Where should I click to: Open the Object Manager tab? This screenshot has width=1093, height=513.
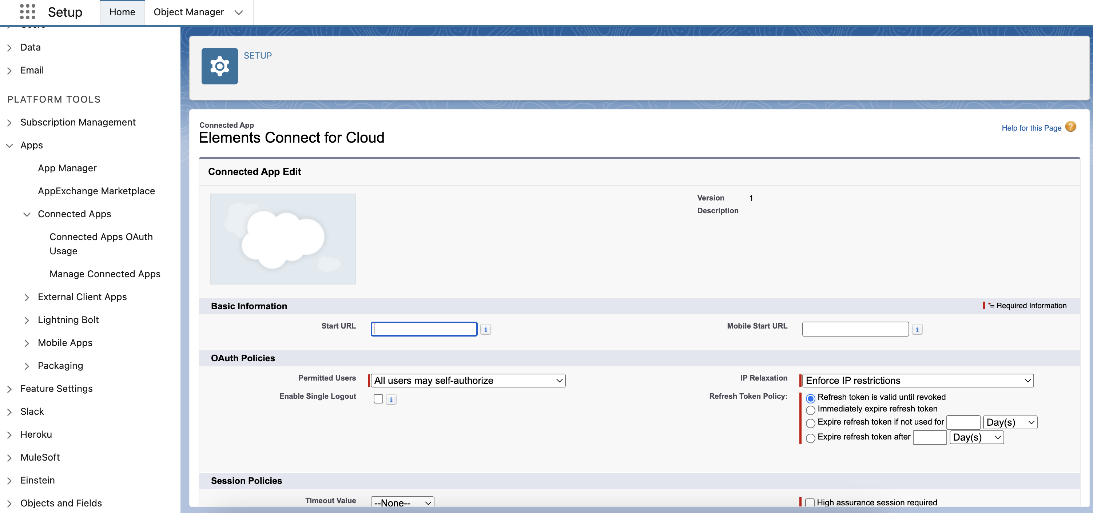tap(188, 12)
